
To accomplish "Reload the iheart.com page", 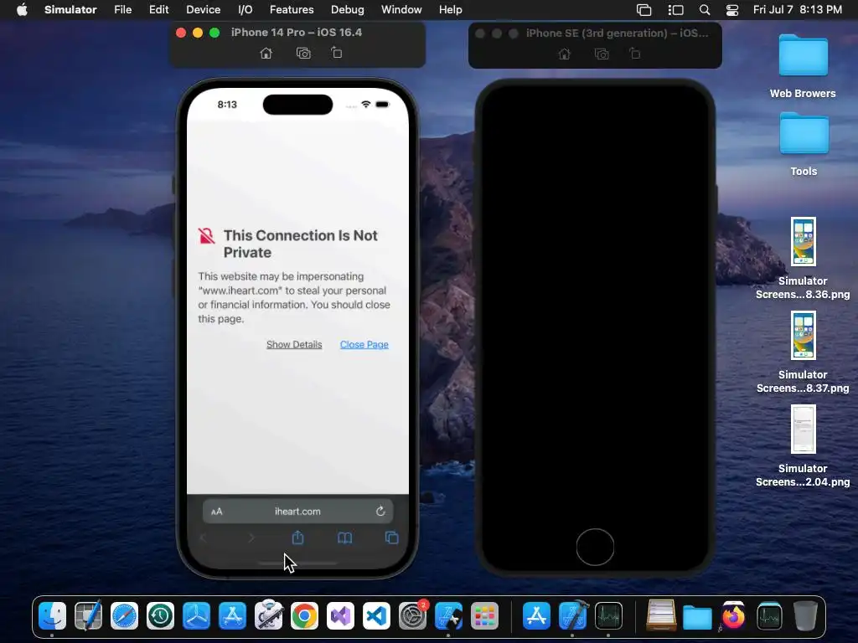I will (x=380, y=512).
